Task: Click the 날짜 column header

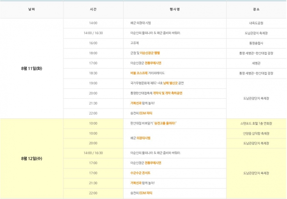Action: coord(32,10)
